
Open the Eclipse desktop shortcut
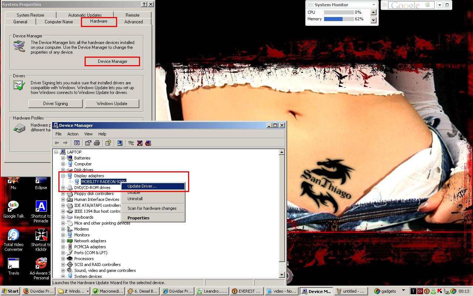point(41,183)
